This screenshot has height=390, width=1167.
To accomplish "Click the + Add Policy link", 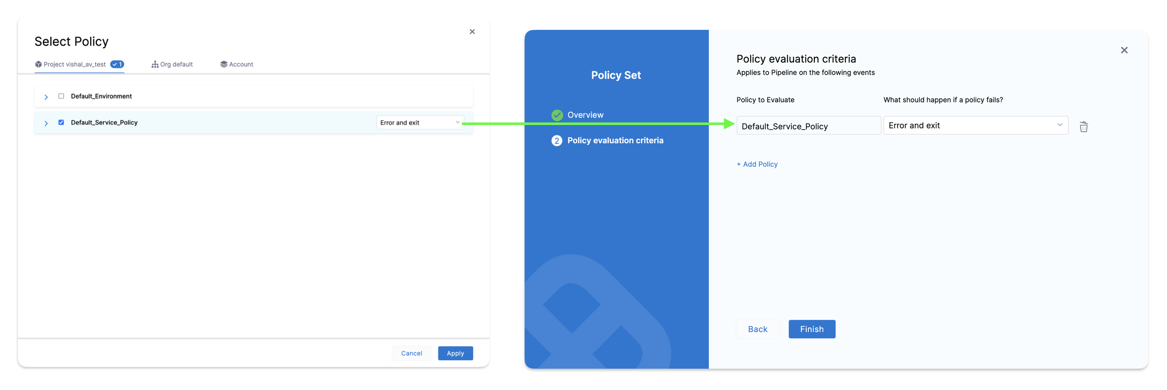I will [x=757, y=164].
